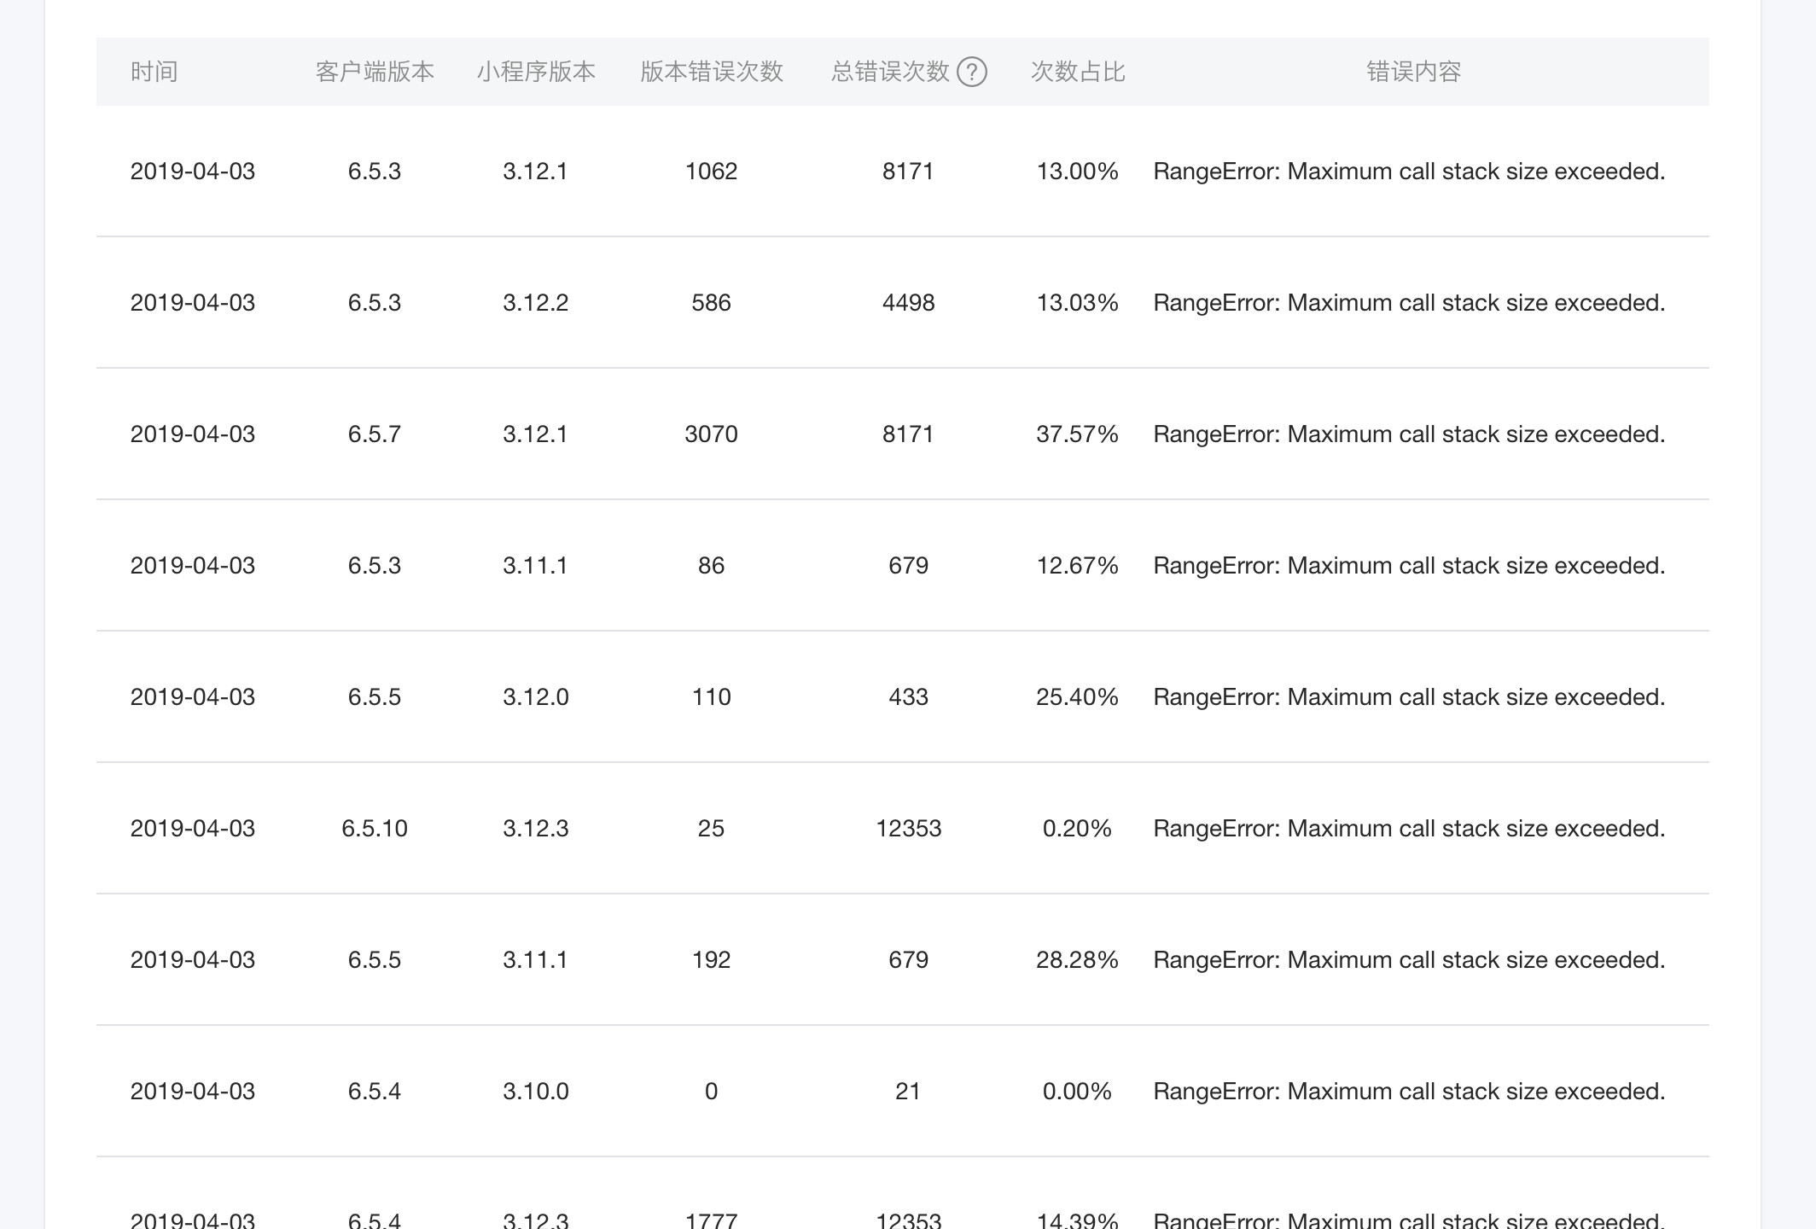The height and width of the screenshot is (1229, 1816).
Task: Click the 错误内容 column header
Action: click(1413, 72)
